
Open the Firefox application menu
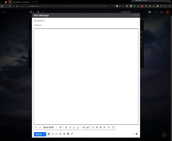[x=170, y=6]
